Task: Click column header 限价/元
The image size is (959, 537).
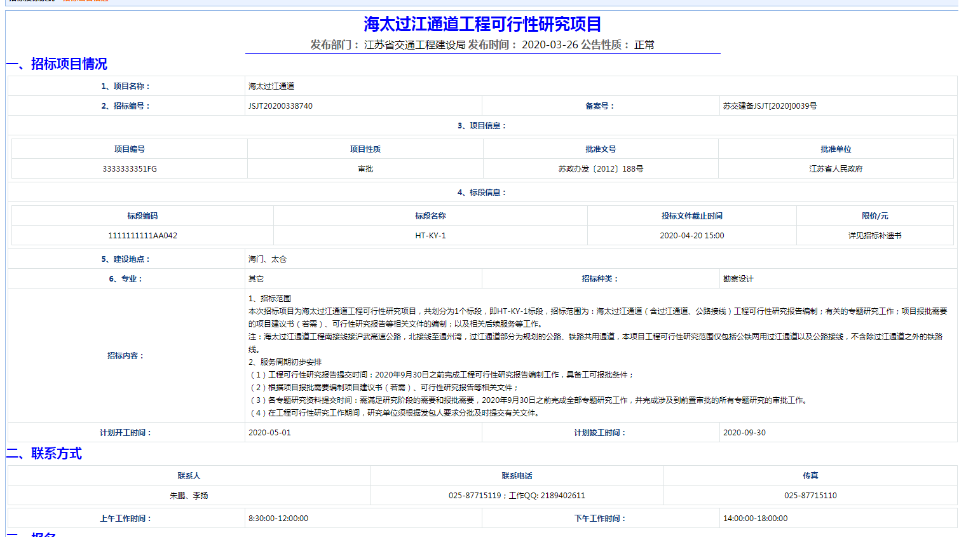Action: coord(874,216)
